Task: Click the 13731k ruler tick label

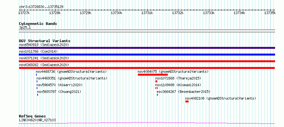Action: coord(147,13)
